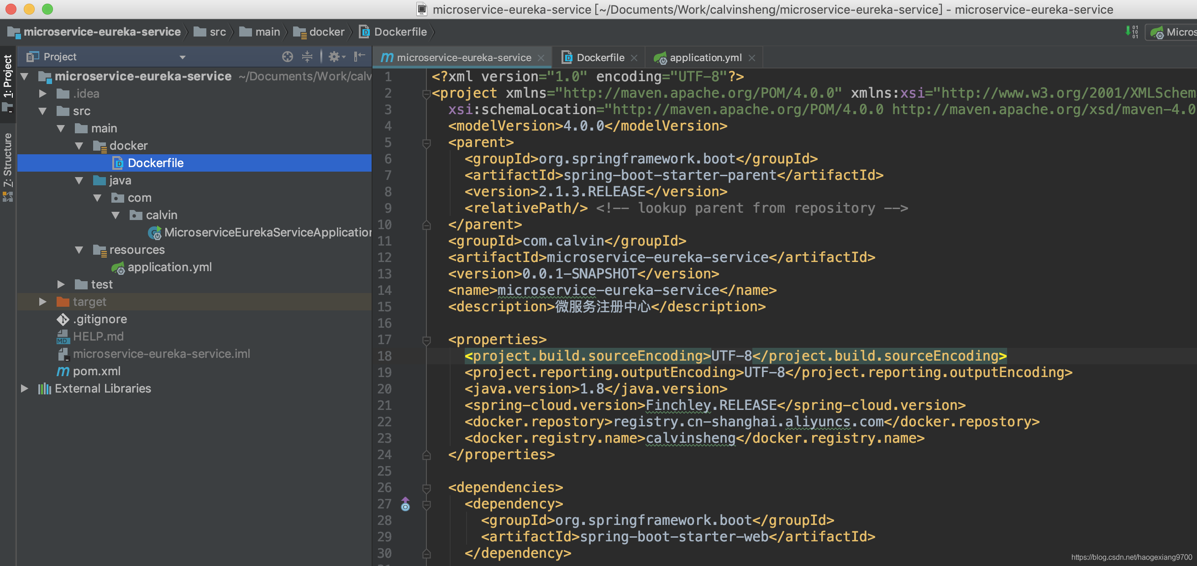Viewport: 1197px width, 566px height.
Task: Click the main breadcrumb
Action: (260, 31)
